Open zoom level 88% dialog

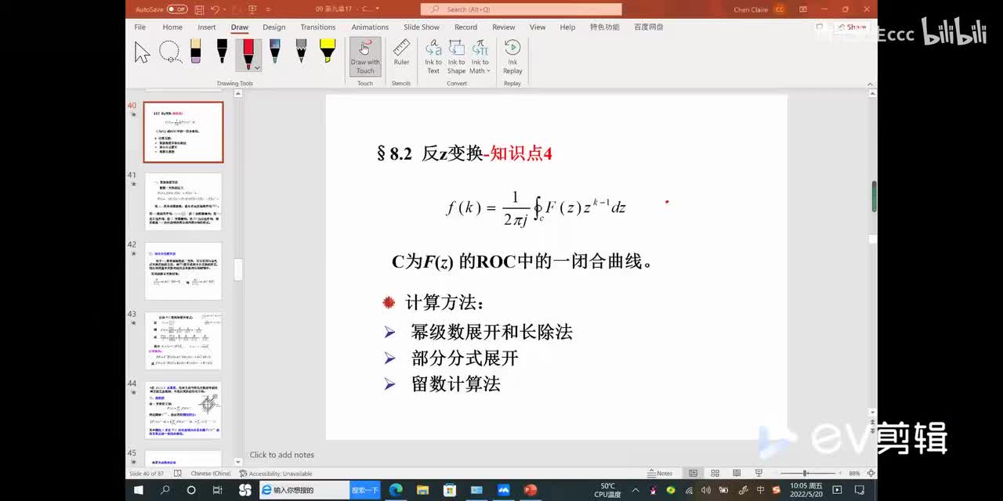[853, 474]
